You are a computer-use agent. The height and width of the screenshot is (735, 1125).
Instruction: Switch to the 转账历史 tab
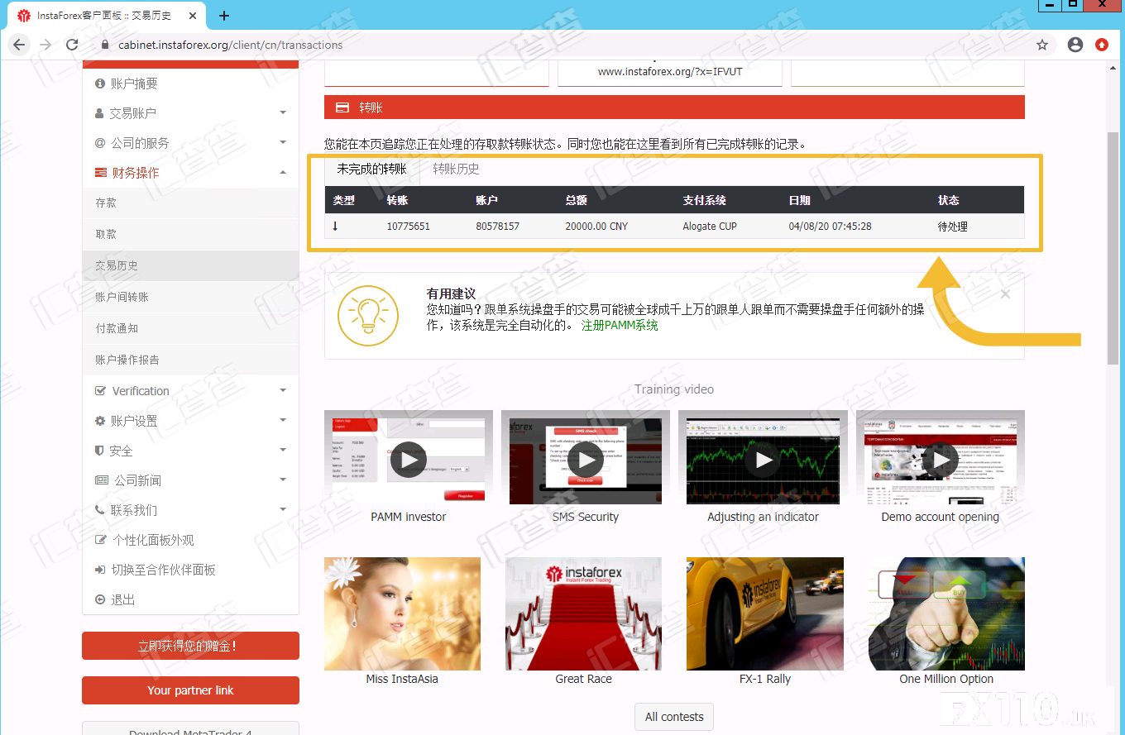click(456, 169)
